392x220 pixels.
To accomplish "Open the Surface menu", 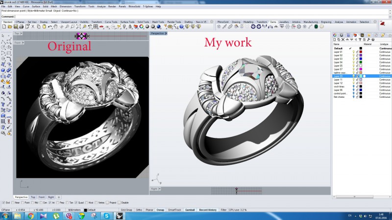I will [36, 6].
